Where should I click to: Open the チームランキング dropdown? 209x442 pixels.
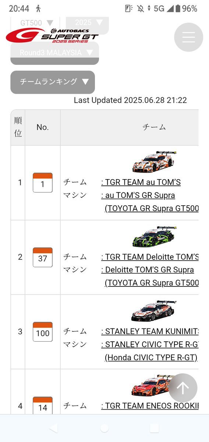(x=53, y=82)
